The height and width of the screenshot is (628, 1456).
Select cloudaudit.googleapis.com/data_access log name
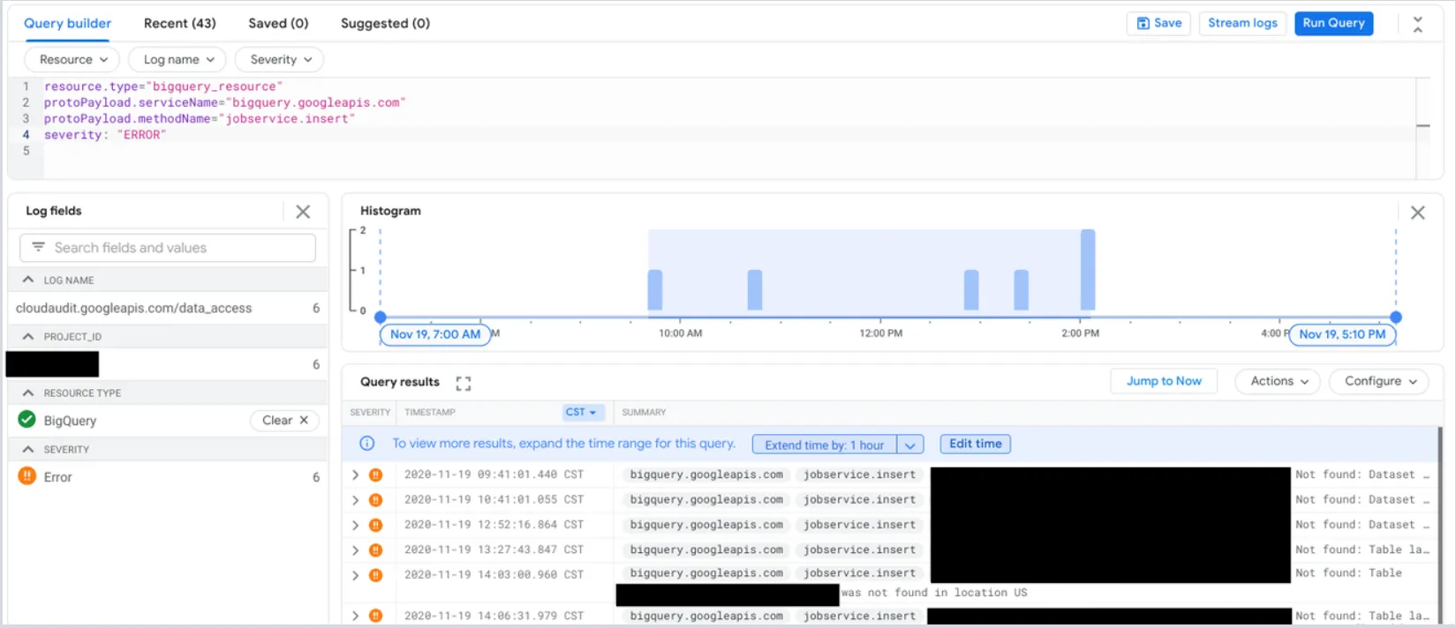(x=133, y=308)
